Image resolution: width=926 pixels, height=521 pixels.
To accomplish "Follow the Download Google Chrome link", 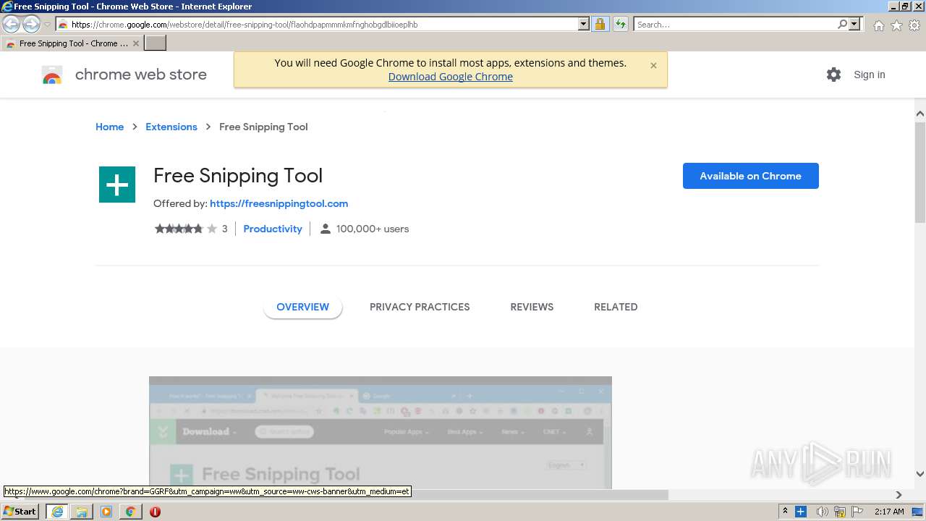I will click(x=450, y=77).
